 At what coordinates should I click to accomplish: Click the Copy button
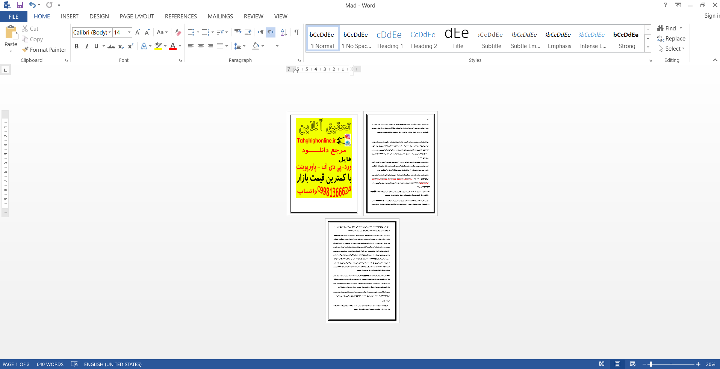point(32,39)
